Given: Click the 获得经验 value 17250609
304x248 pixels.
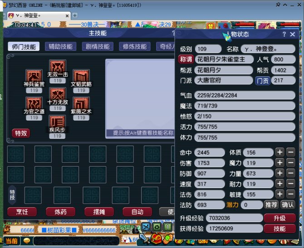Looking at the screenshot, I should (x=235, y=229).
